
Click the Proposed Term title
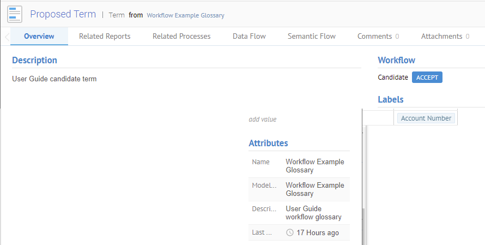click(63, 14)
